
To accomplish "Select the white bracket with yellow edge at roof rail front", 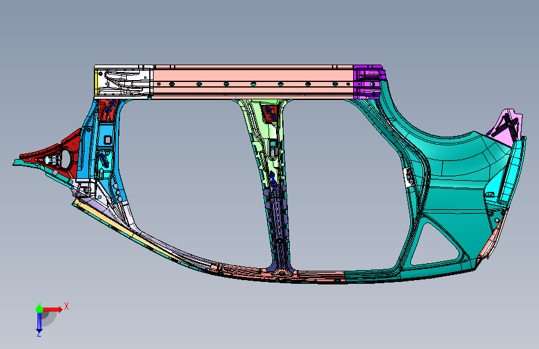I will point(123,81).
